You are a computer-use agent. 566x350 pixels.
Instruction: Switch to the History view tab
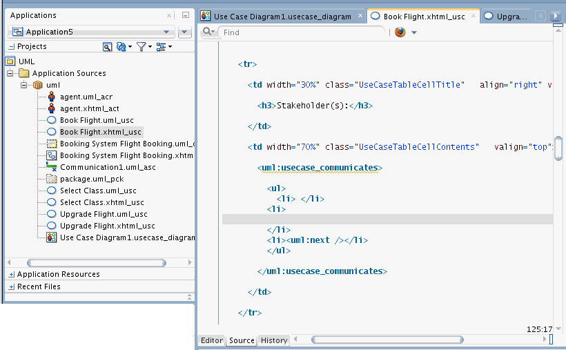pos(274,340)
